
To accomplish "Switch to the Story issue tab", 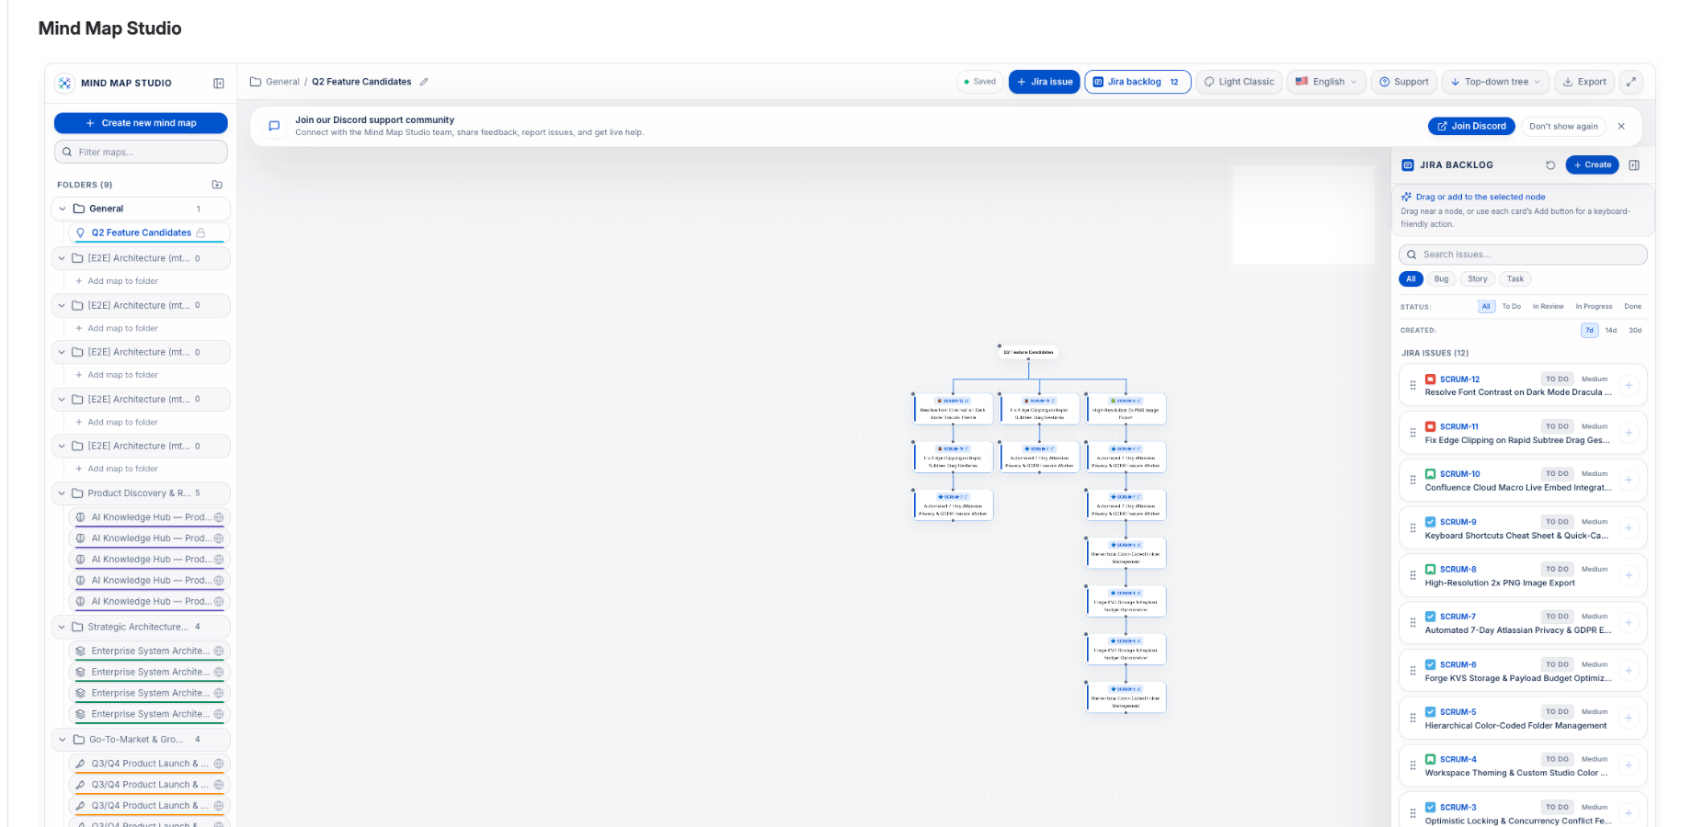I will pyautogui.click(x=1478, y=279).
